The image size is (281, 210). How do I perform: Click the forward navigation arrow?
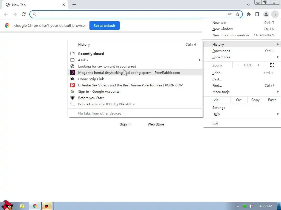[x=15, y=14]
